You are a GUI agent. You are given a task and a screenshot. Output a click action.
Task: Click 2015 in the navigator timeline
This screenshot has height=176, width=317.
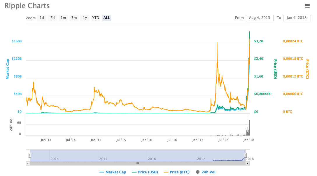(103, 159)
